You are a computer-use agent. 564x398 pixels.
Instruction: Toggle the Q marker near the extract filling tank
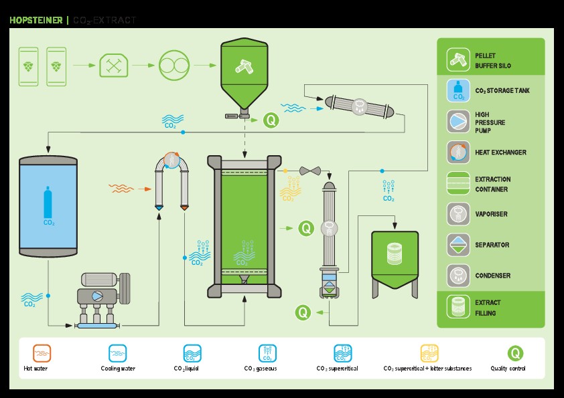click(303, 312)
